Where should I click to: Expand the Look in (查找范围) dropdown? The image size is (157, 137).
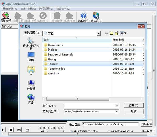click(99, 34)
